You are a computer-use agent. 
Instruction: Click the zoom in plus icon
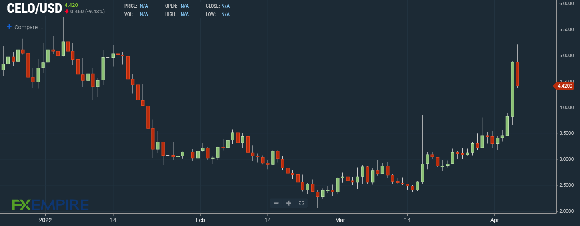[x=289, y=203]
